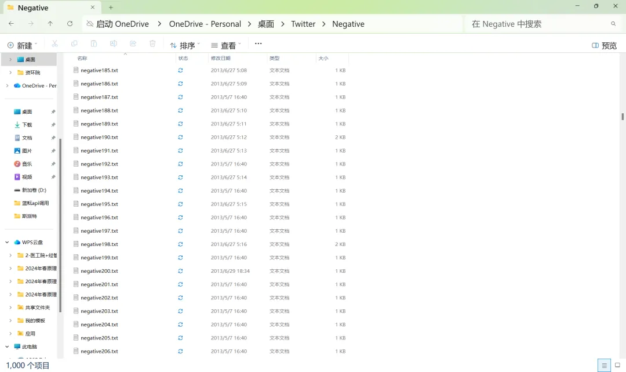Screen dimensions: 626x372
Task: Expand the OneDrive - Per tree node
Action: click(7, 85)
